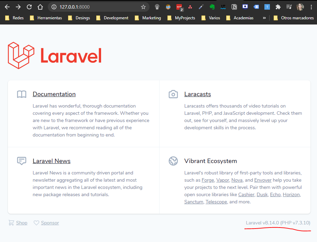
Task: Open the Otros marcadores folder
Action: (x=294, y=18)
